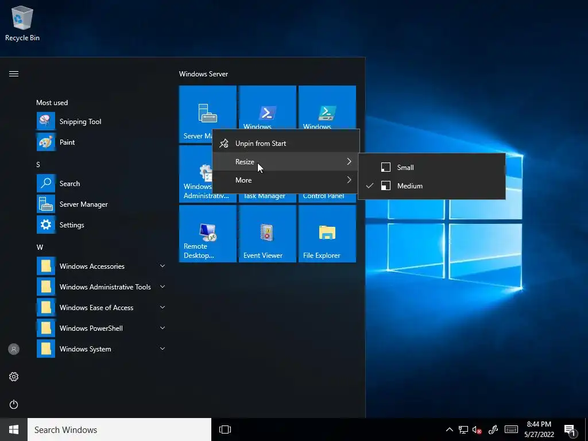The width and height of the screenshot is (588, 441).
Task: Select the checked Medium tile size
Action: 432,185
